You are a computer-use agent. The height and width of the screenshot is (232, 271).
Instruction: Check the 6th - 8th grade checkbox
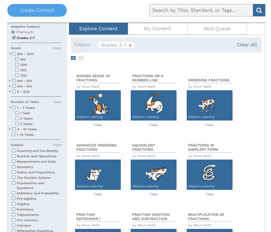pyautogui.click(x=14, y=81)
